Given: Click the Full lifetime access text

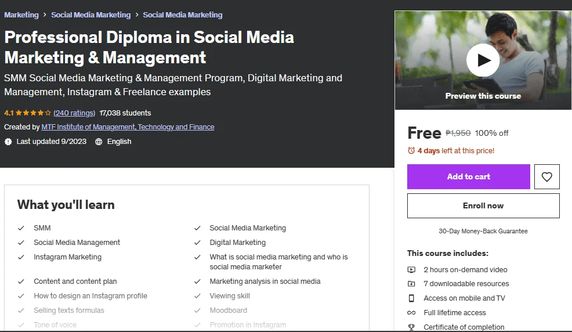Looking at the screenshot, I should click(455, 313).
